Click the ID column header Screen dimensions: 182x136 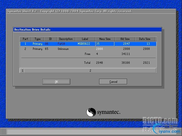[x=50, y=39]
